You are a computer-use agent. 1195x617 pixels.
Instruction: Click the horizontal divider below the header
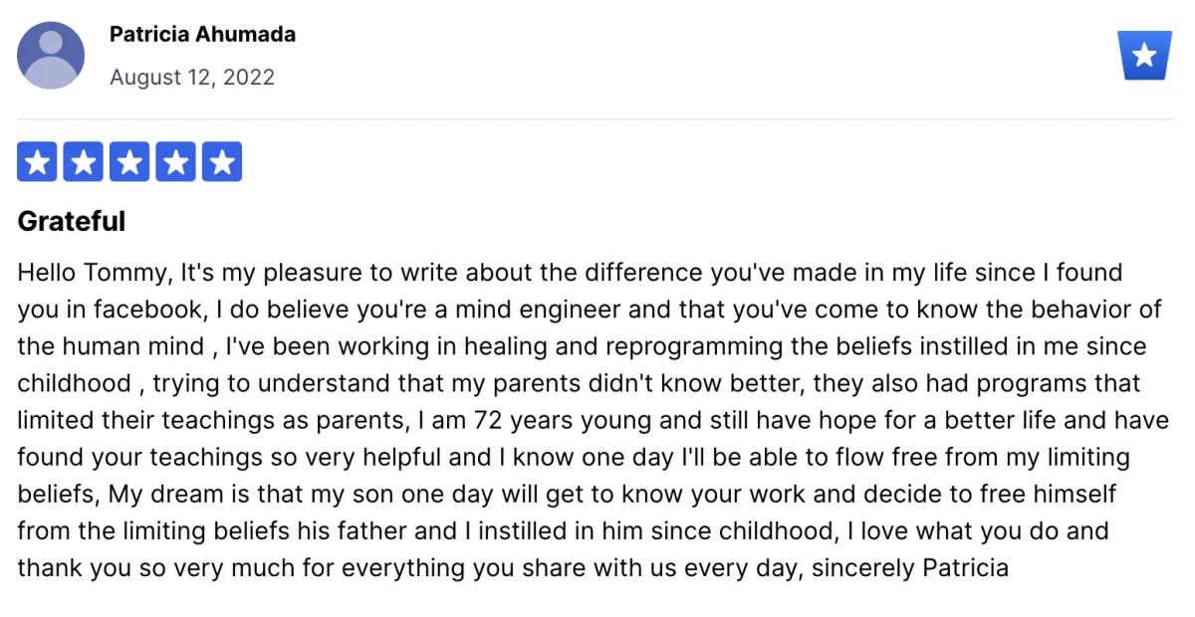pyautogui.click(x=595, y=119)
